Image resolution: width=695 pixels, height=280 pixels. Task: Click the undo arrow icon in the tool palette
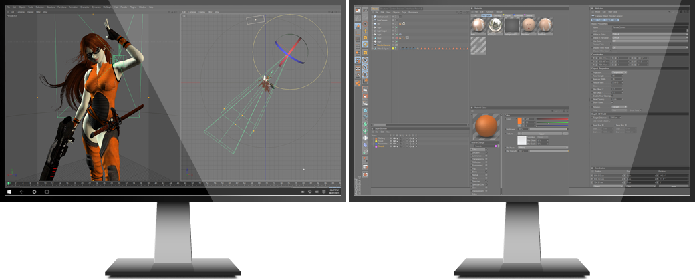(x=366, y=10)
